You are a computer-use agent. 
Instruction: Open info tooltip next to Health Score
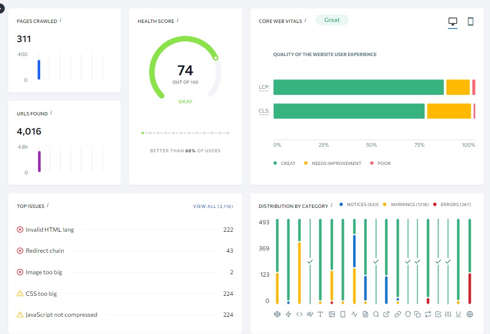[x=178, y=20]
